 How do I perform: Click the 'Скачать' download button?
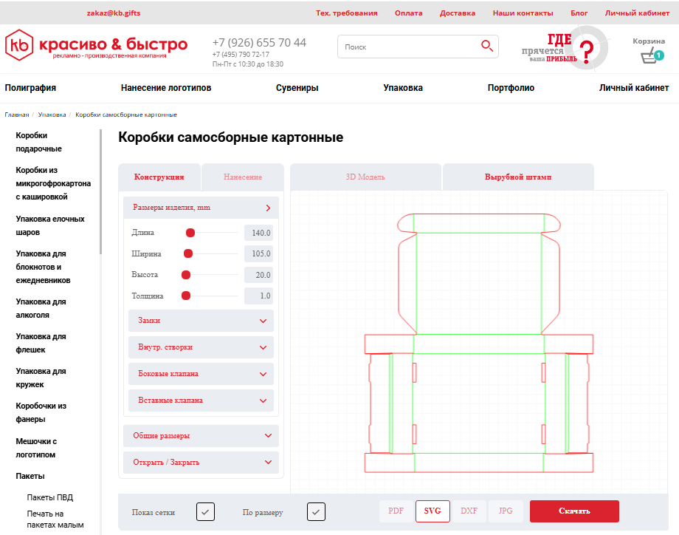coord(574,511)
